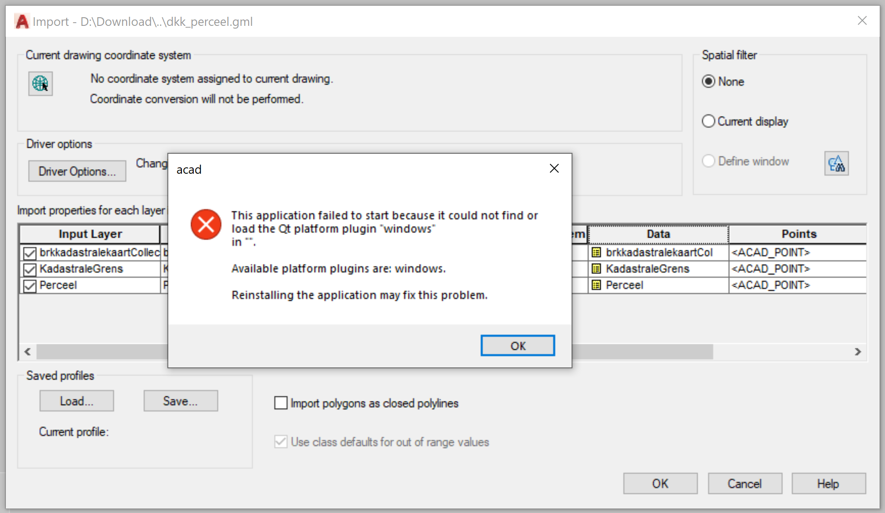Image resolution: width=885 pixels, height=513 pixels.
Task: Click the data icon beside KadastraleGrens
Action: pos(596,269)
